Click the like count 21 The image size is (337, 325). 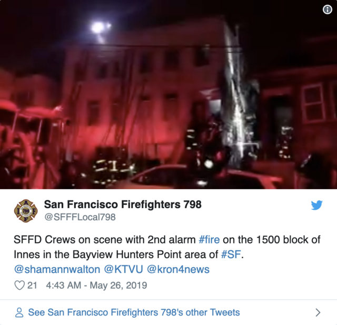pyautogui.click(x=32, y=285)
